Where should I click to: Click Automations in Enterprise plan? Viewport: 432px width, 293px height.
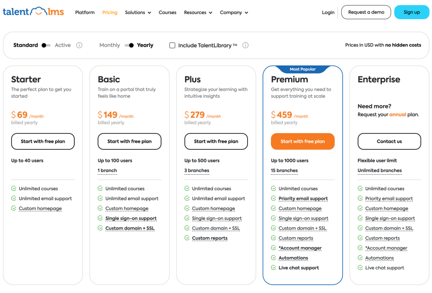click(x=380, y=258)
